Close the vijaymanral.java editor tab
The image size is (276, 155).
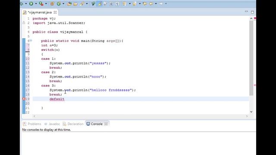tap(55, 12)
